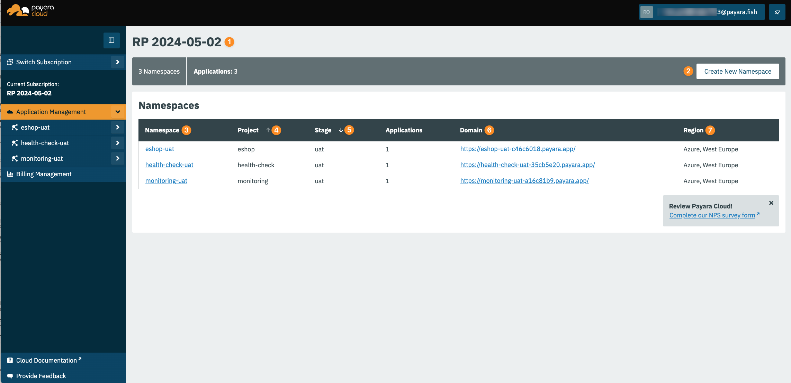Collapse Application Management dropdown arrow
The height and width of the screenshot is (383, 791).
[118, 112]
